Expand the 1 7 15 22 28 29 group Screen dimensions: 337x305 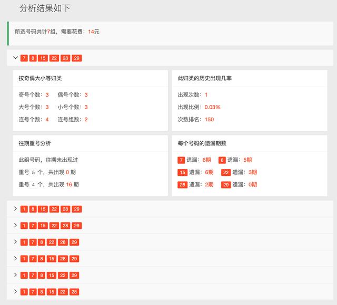point(16,225)
